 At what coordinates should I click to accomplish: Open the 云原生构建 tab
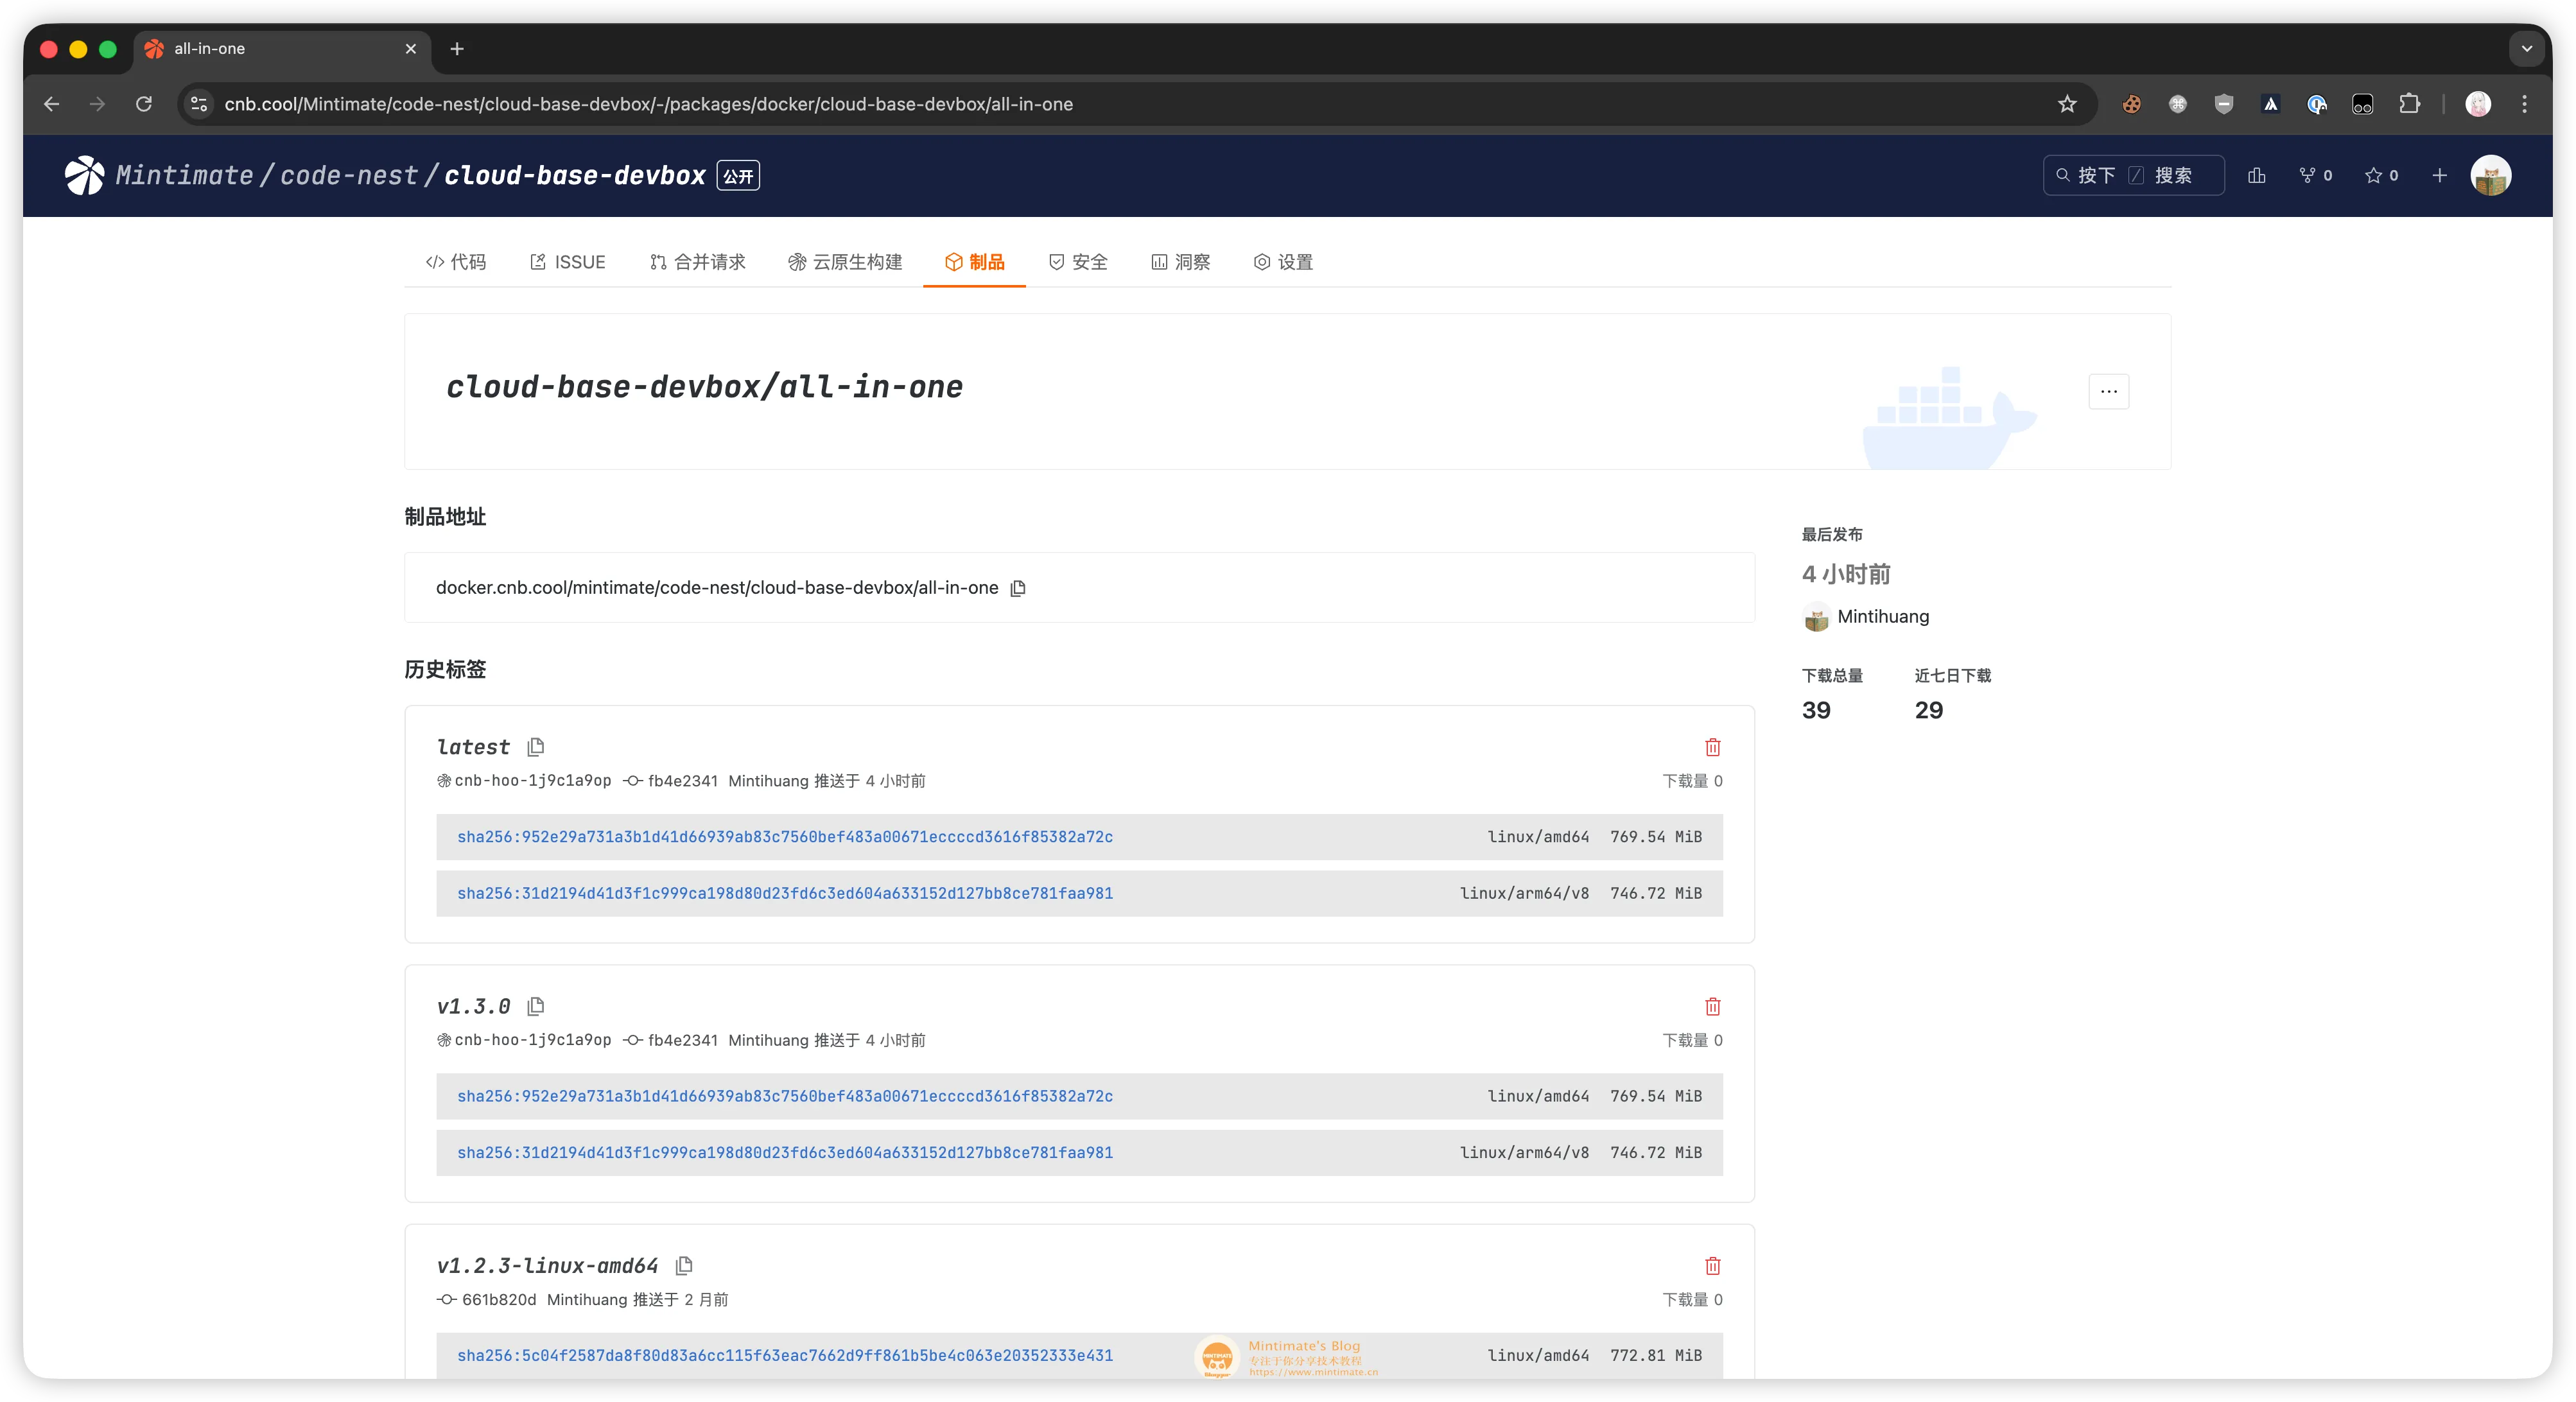pyautogui.click(x=845, y=262)
